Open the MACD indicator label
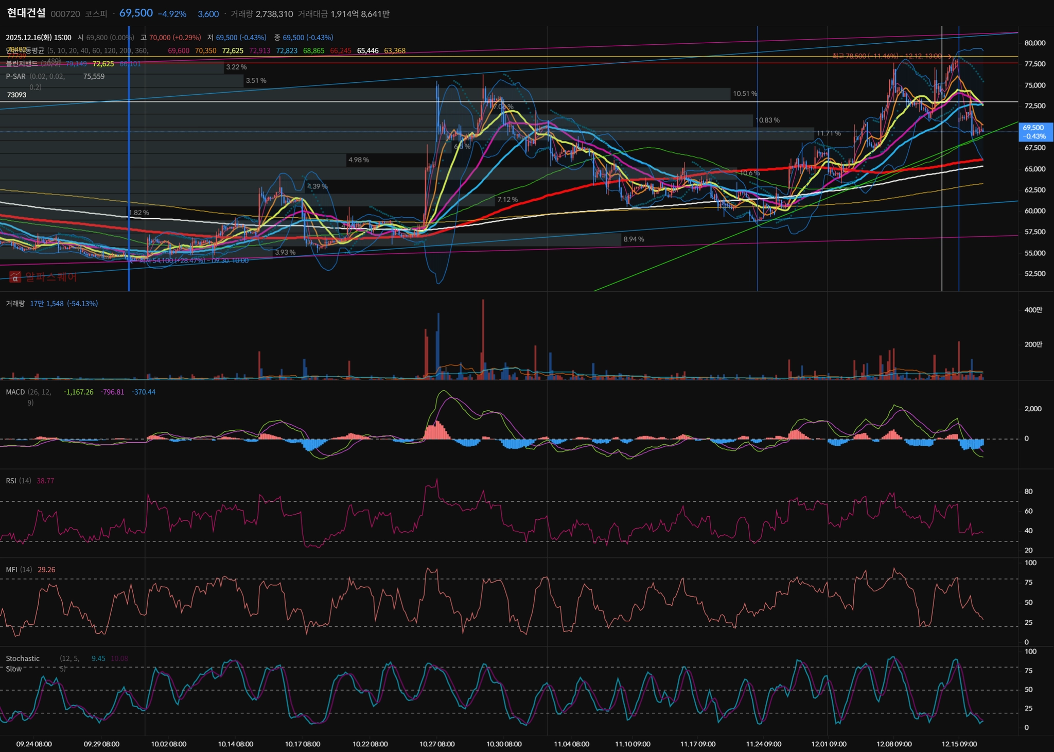1054x752 pixels. [15, 392]
